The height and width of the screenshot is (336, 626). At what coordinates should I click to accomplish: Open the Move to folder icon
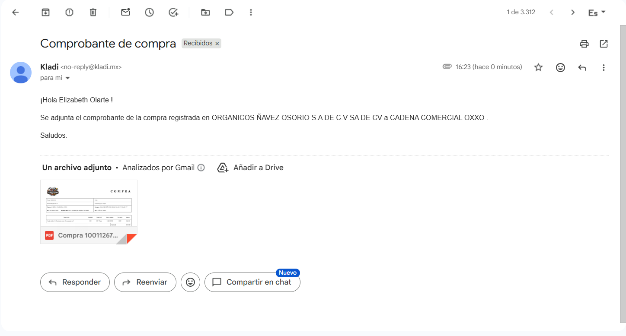tap(205, 12)
